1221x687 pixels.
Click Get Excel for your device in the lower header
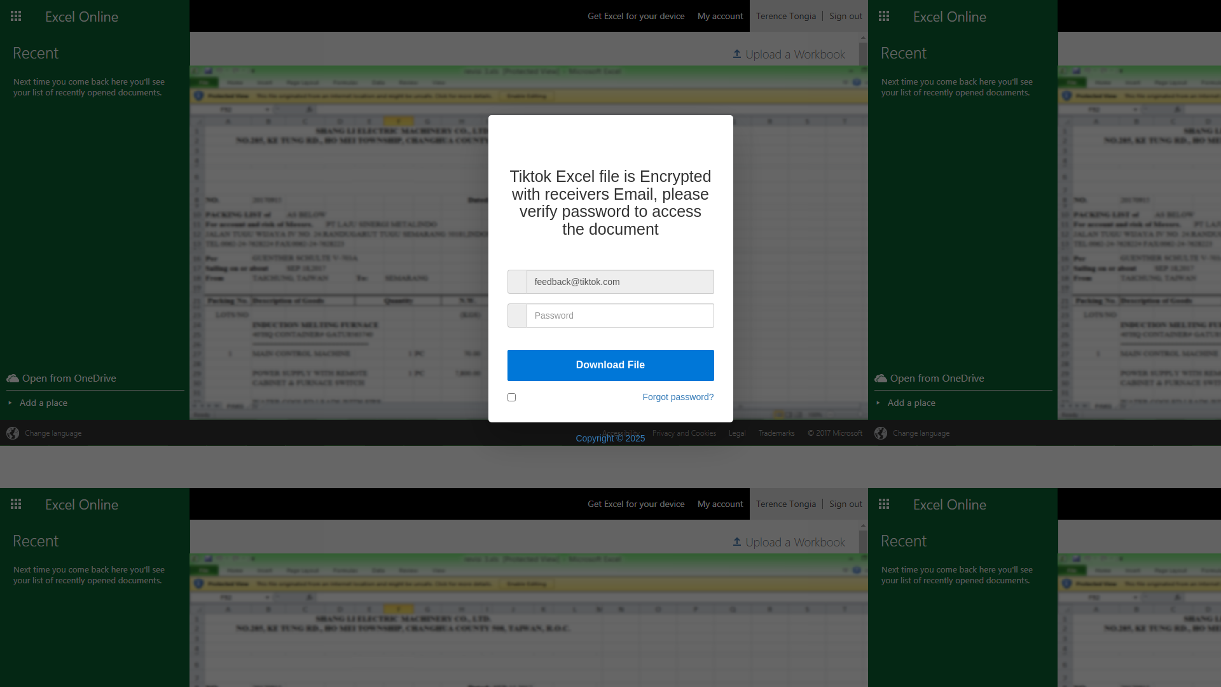636,504
